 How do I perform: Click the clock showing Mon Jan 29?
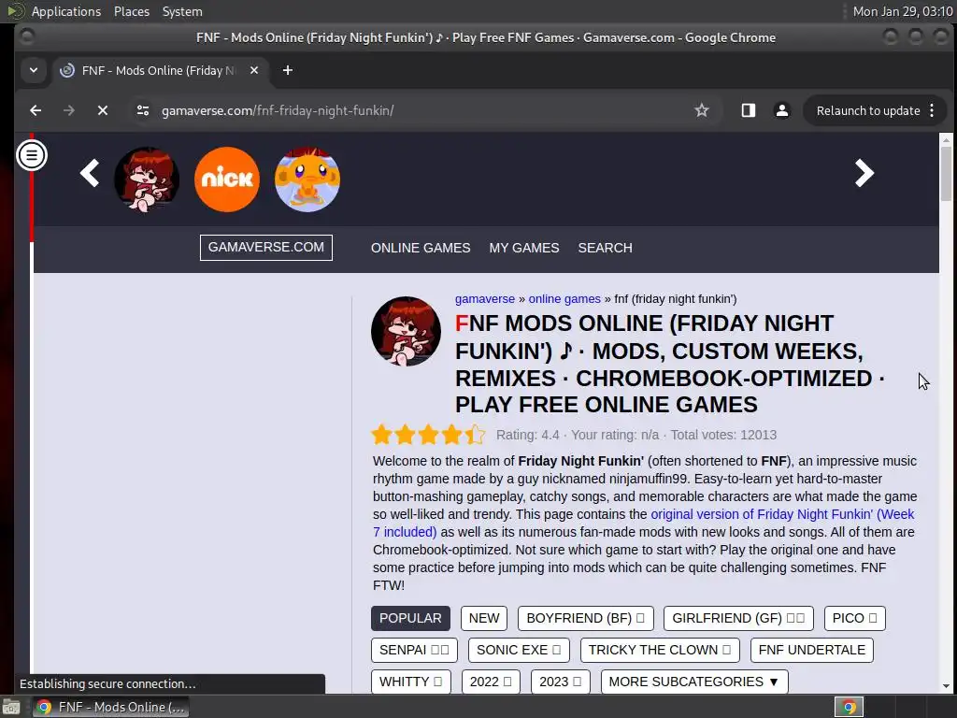point(902,11)
